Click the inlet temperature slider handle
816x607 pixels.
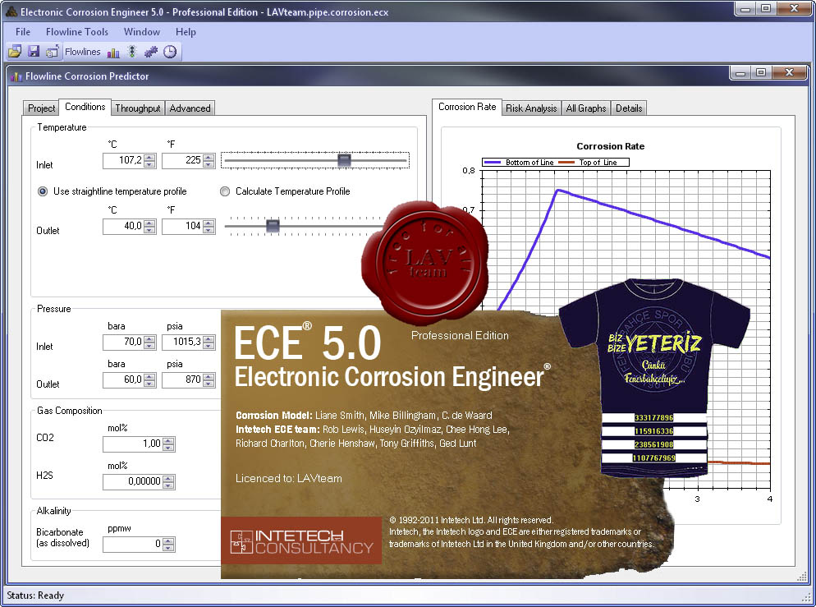click(344, 160)
